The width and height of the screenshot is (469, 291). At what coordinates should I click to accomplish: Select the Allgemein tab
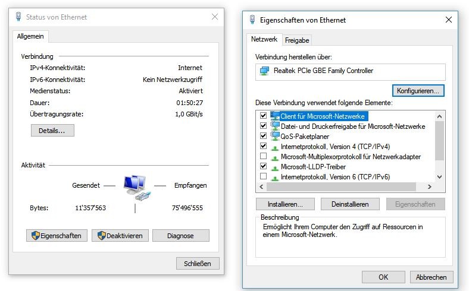[x=30, y=37]
